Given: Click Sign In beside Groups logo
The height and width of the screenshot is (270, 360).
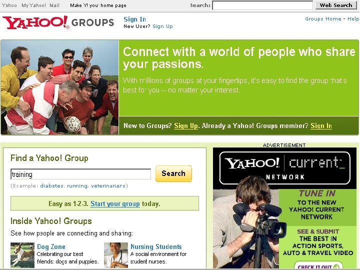Looking at the screenshot, I should pos(134,19).
